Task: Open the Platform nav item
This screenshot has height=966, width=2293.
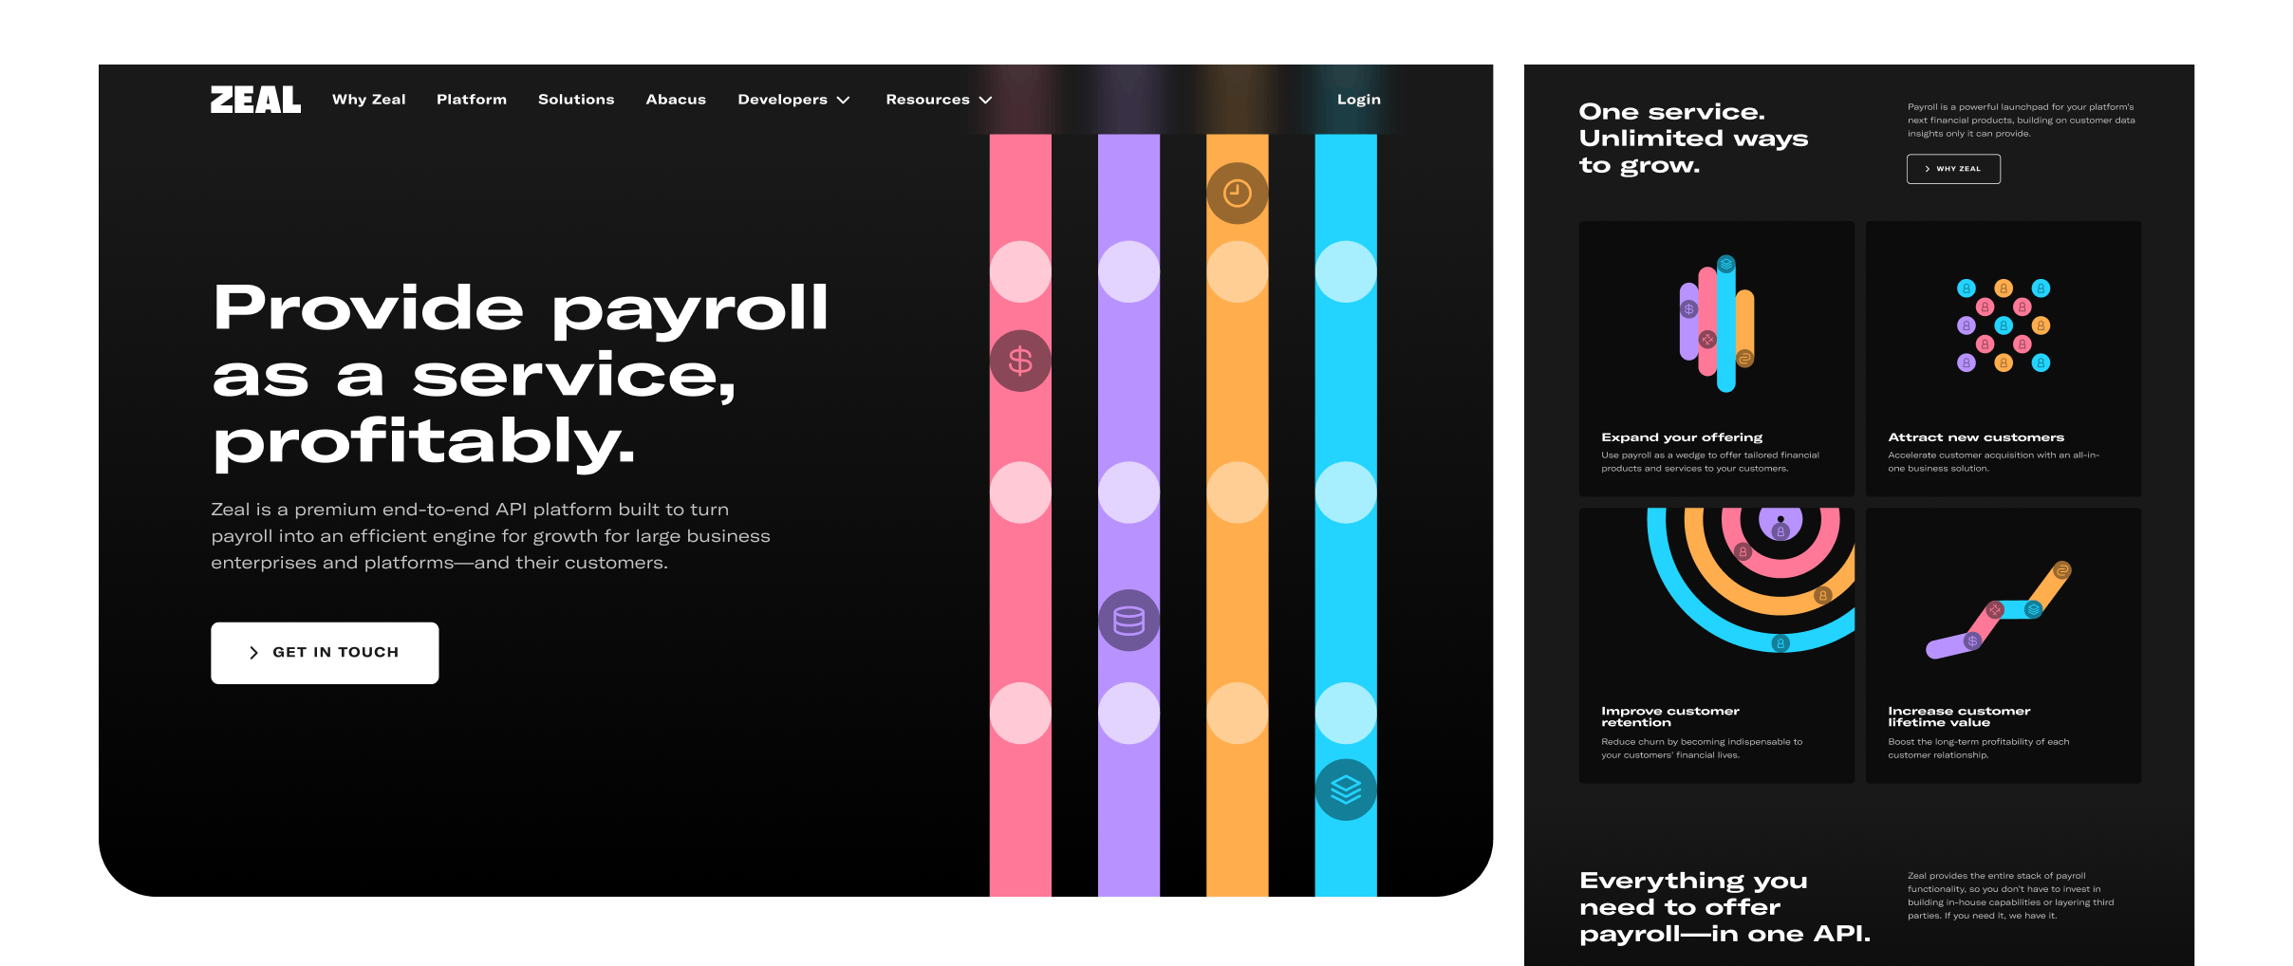Action: [472, 100]
